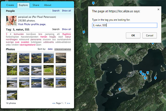This screenshot has height=111, width=166.
Task: Select the e6 tag
Action: tap(58, 34)
